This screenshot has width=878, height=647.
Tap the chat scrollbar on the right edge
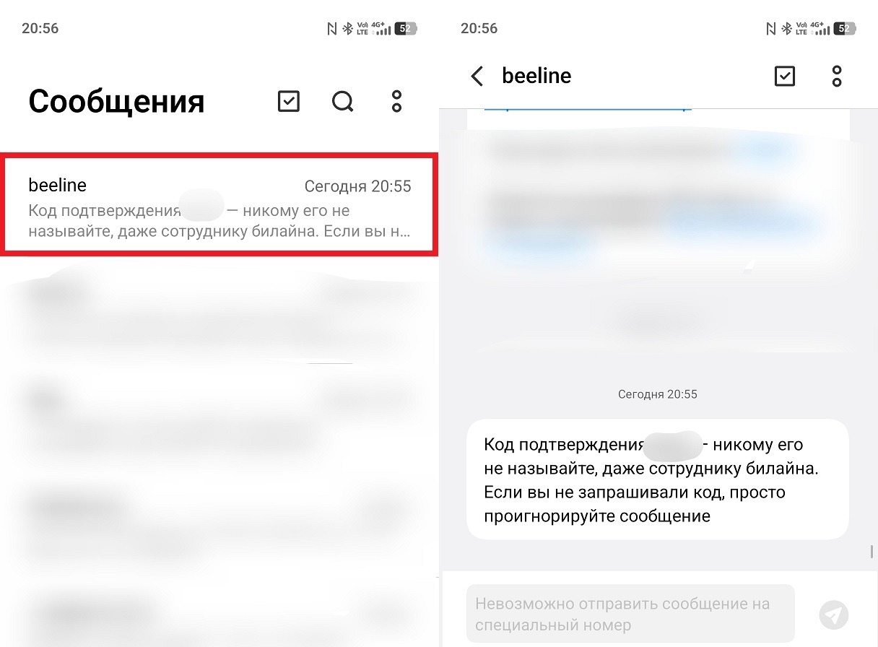872,552
